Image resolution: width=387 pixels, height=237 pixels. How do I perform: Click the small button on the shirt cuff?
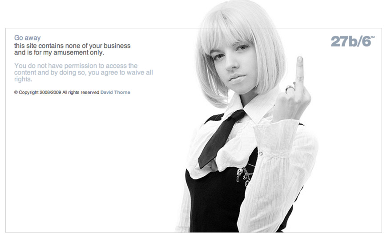click(261, 154)
